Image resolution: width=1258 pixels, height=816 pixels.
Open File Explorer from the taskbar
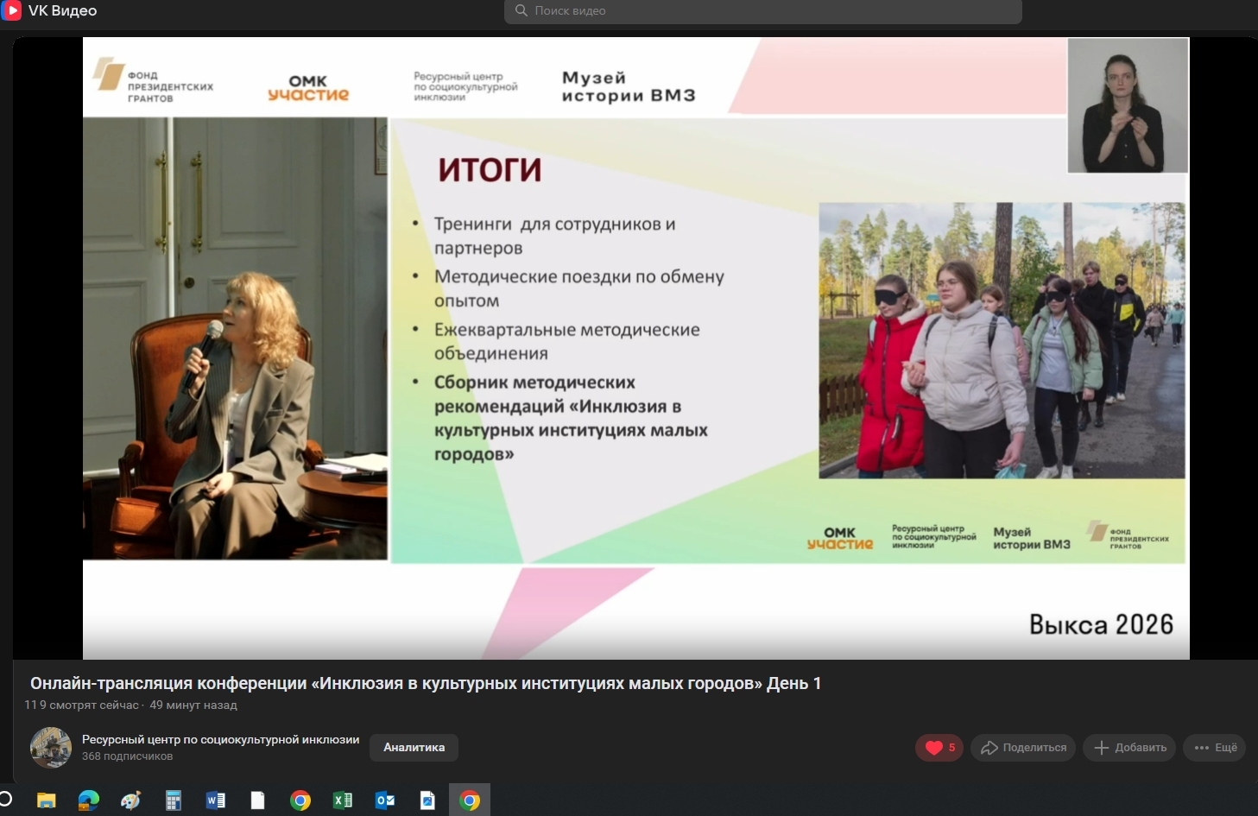tap(47, 800)
